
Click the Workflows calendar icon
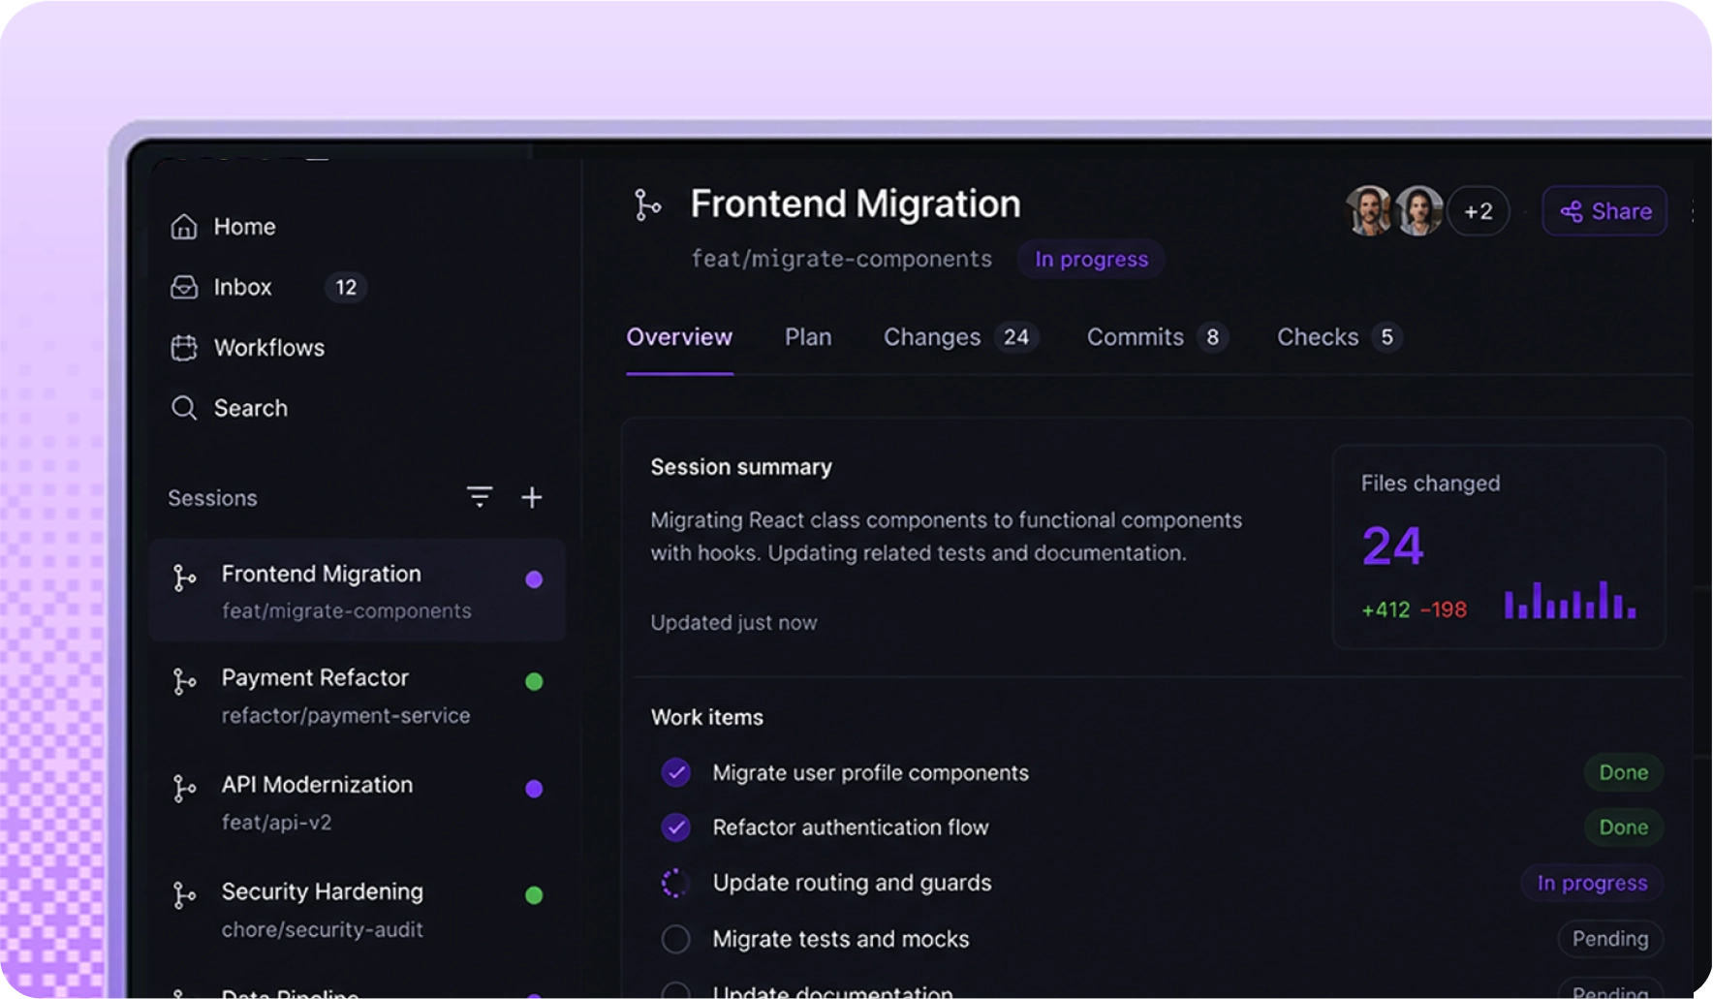pyautogui.click(x=184, y=348)
